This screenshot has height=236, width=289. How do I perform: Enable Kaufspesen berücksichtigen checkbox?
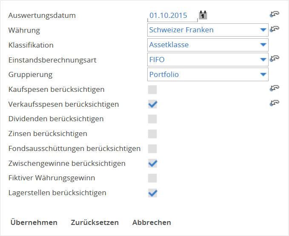click(x=152, y=90)
